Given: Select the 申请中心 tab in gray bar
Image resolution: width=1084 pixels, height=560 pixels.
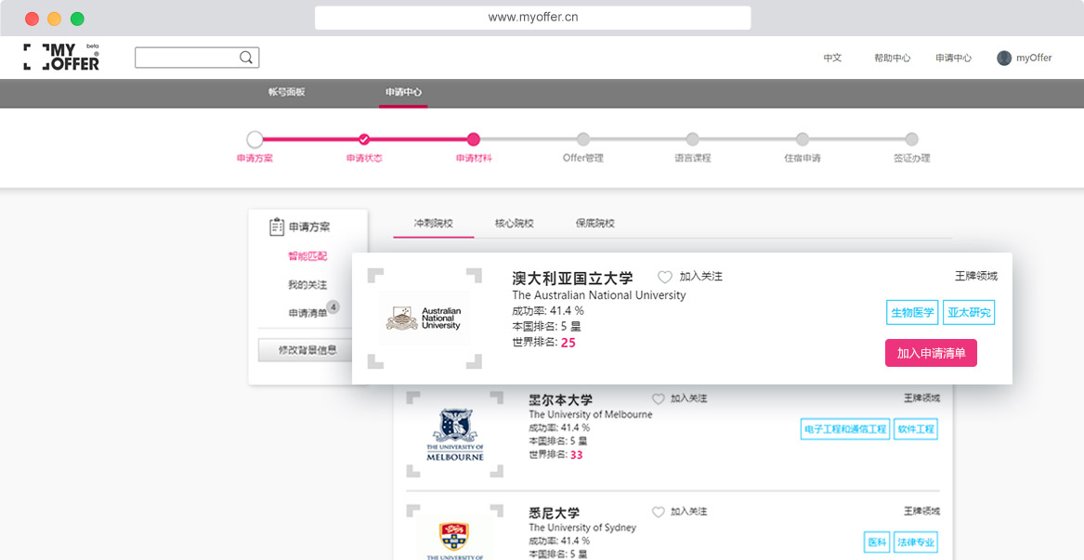Looking at the screenshot, I should click(x=404, y=92).
